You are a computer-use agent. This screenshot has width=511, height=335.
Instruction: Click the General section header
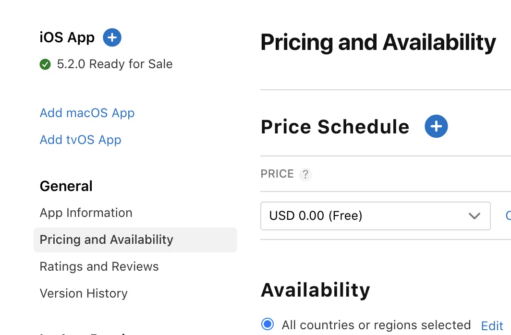point(66,186)
